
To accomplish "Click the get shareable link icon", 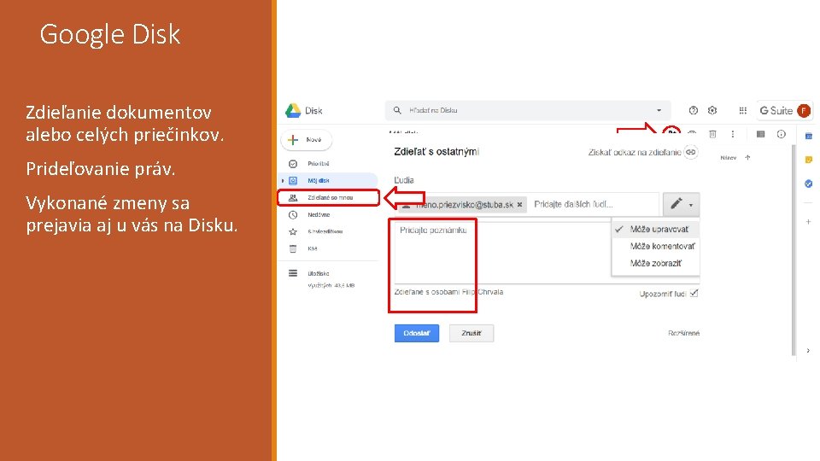I will (x=691, y=152).
